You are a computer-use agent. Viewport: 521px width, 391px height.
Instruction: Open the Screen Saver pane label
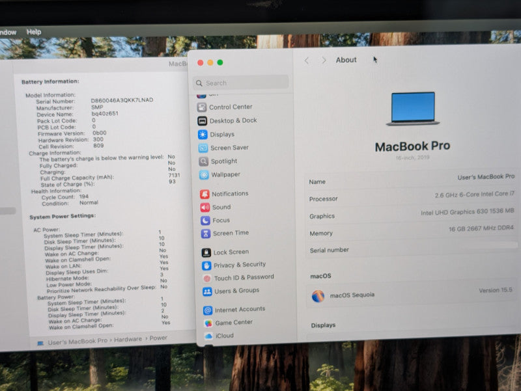230,148
